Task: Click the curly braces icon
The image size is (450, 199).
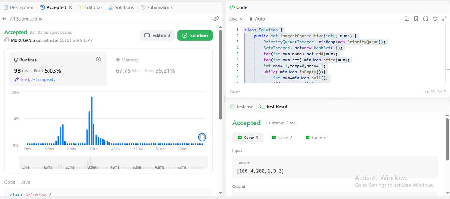Action: (x=425, y=19)
